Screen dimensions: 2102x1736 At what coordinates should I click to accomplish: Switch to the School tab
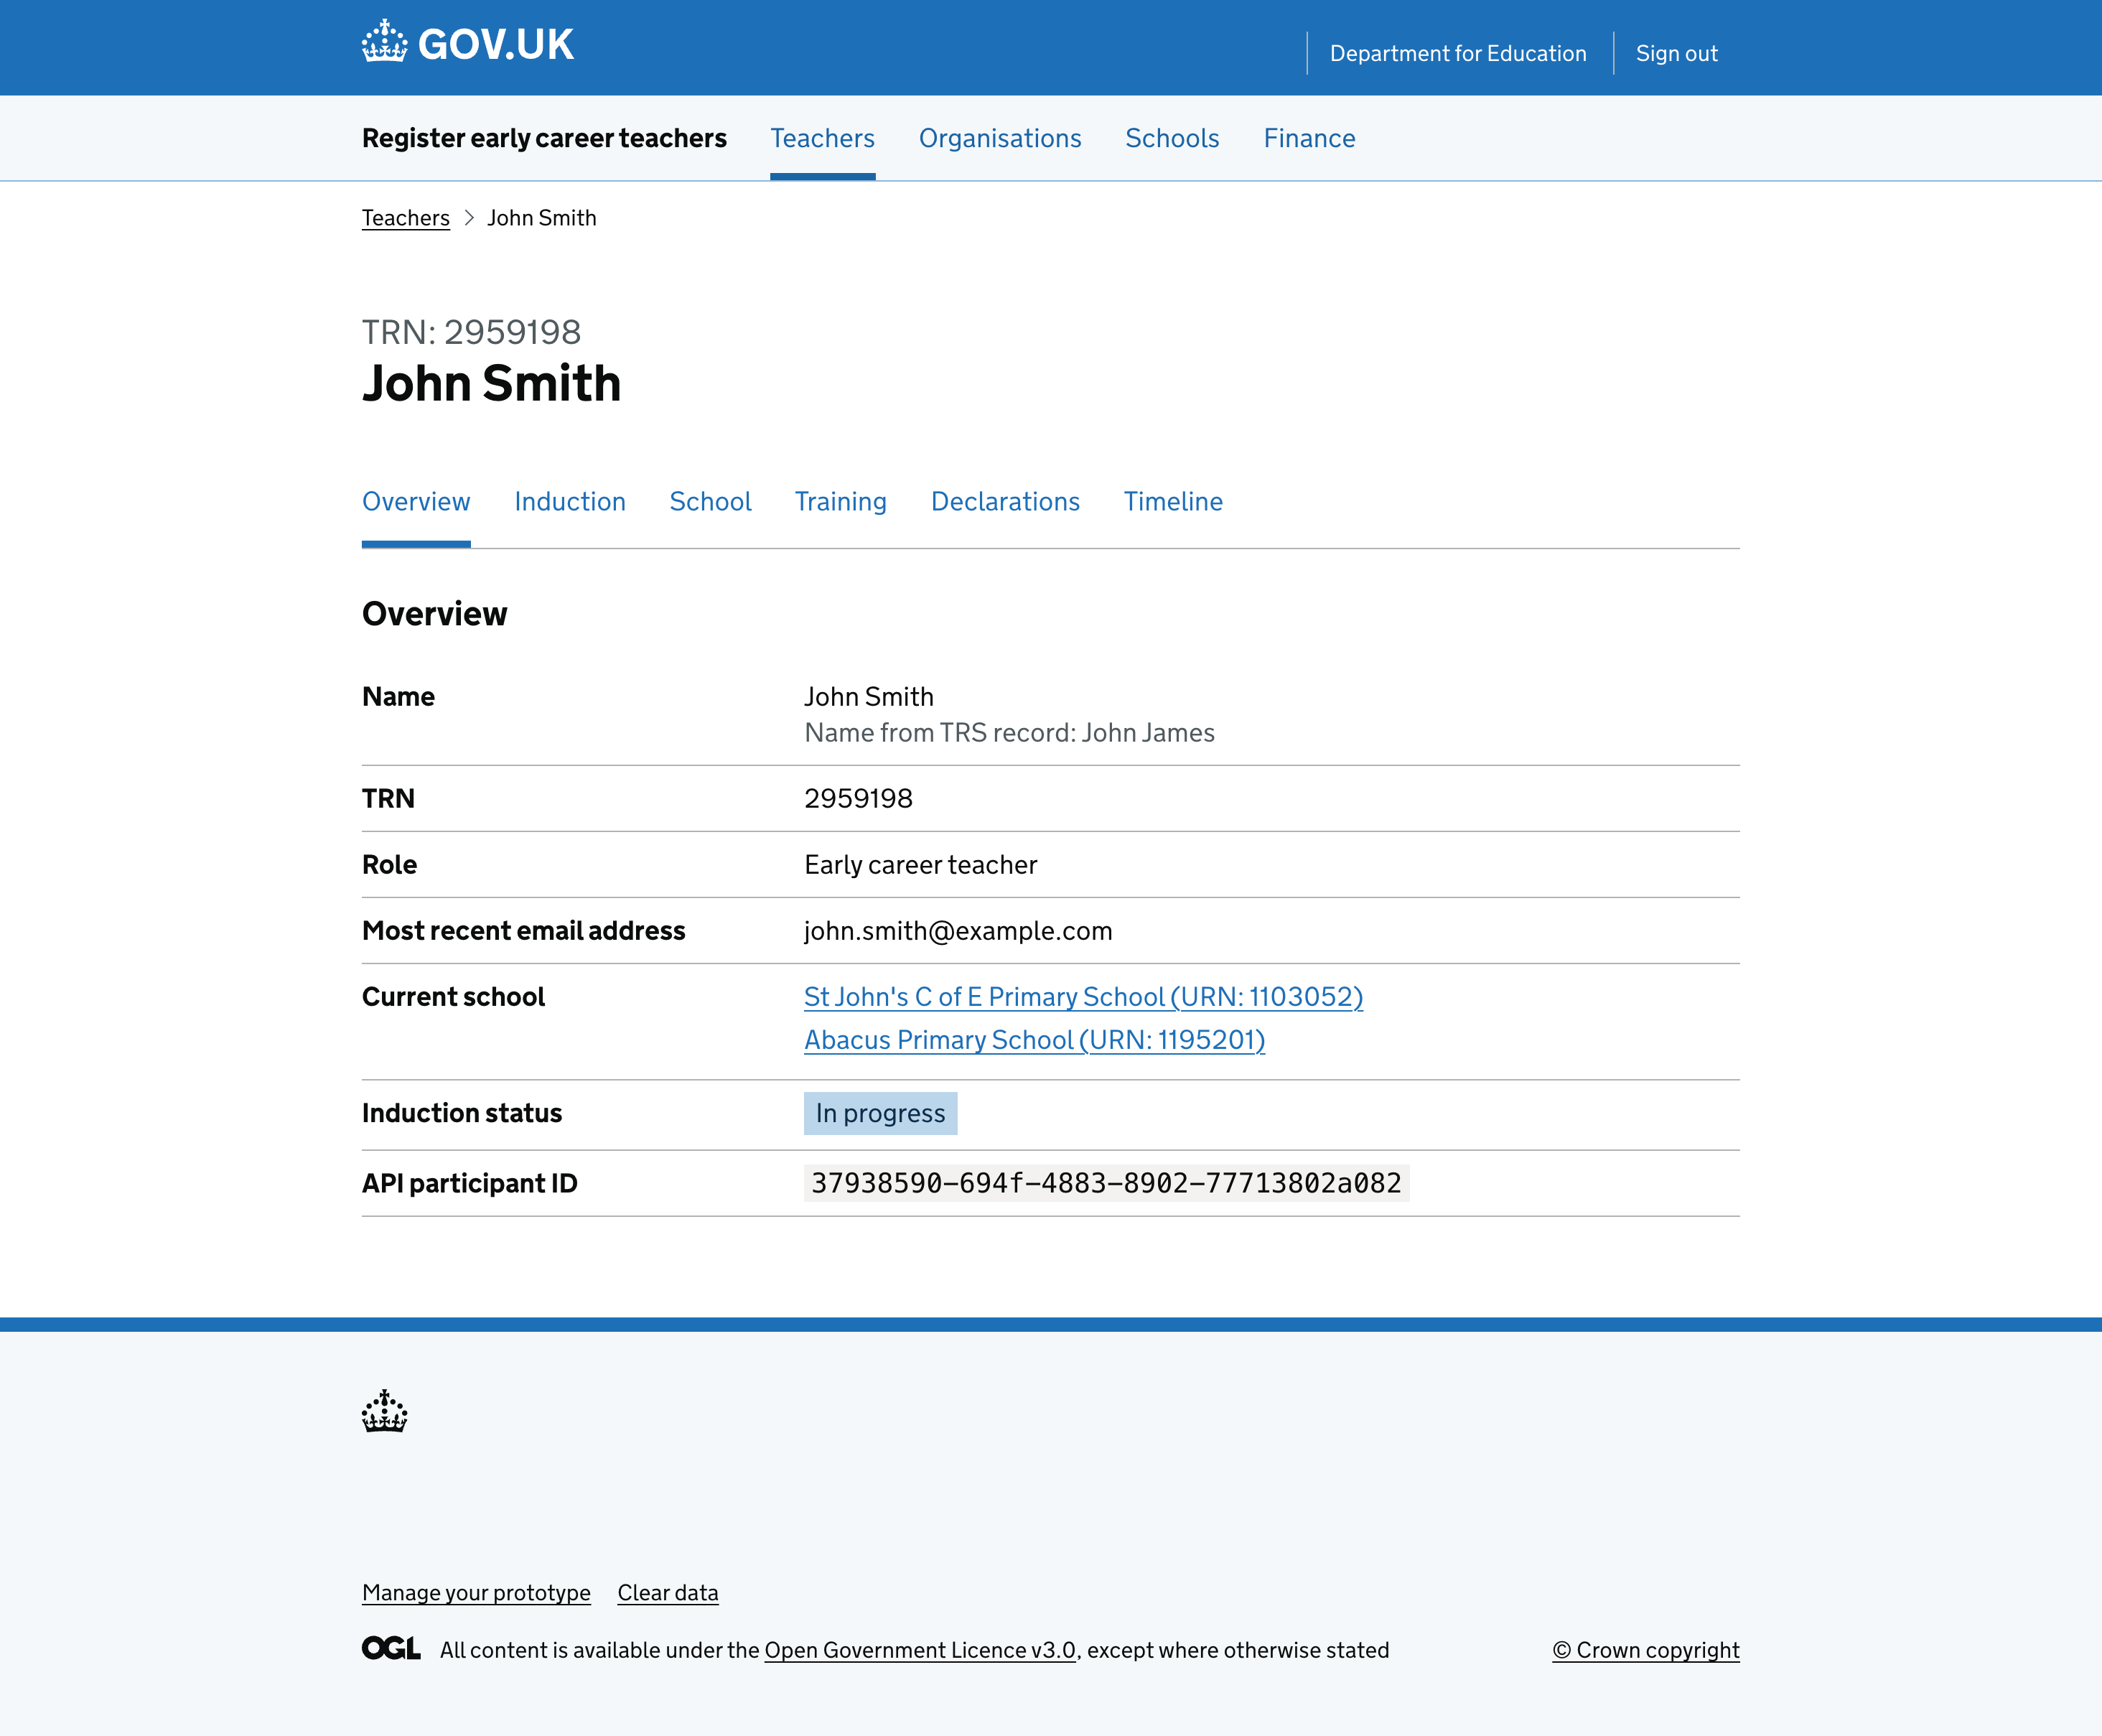pos(710,502)
